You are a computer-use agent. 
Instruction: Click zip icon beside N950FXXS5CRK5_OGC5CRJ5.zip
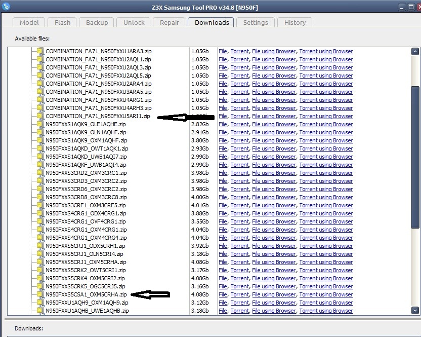40,286
